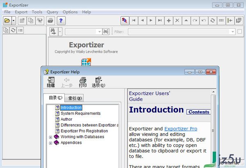This screenshot has width=246, height=168.
Task: Click the Print icon in main toolbar
Action: [x=50, y=20]
